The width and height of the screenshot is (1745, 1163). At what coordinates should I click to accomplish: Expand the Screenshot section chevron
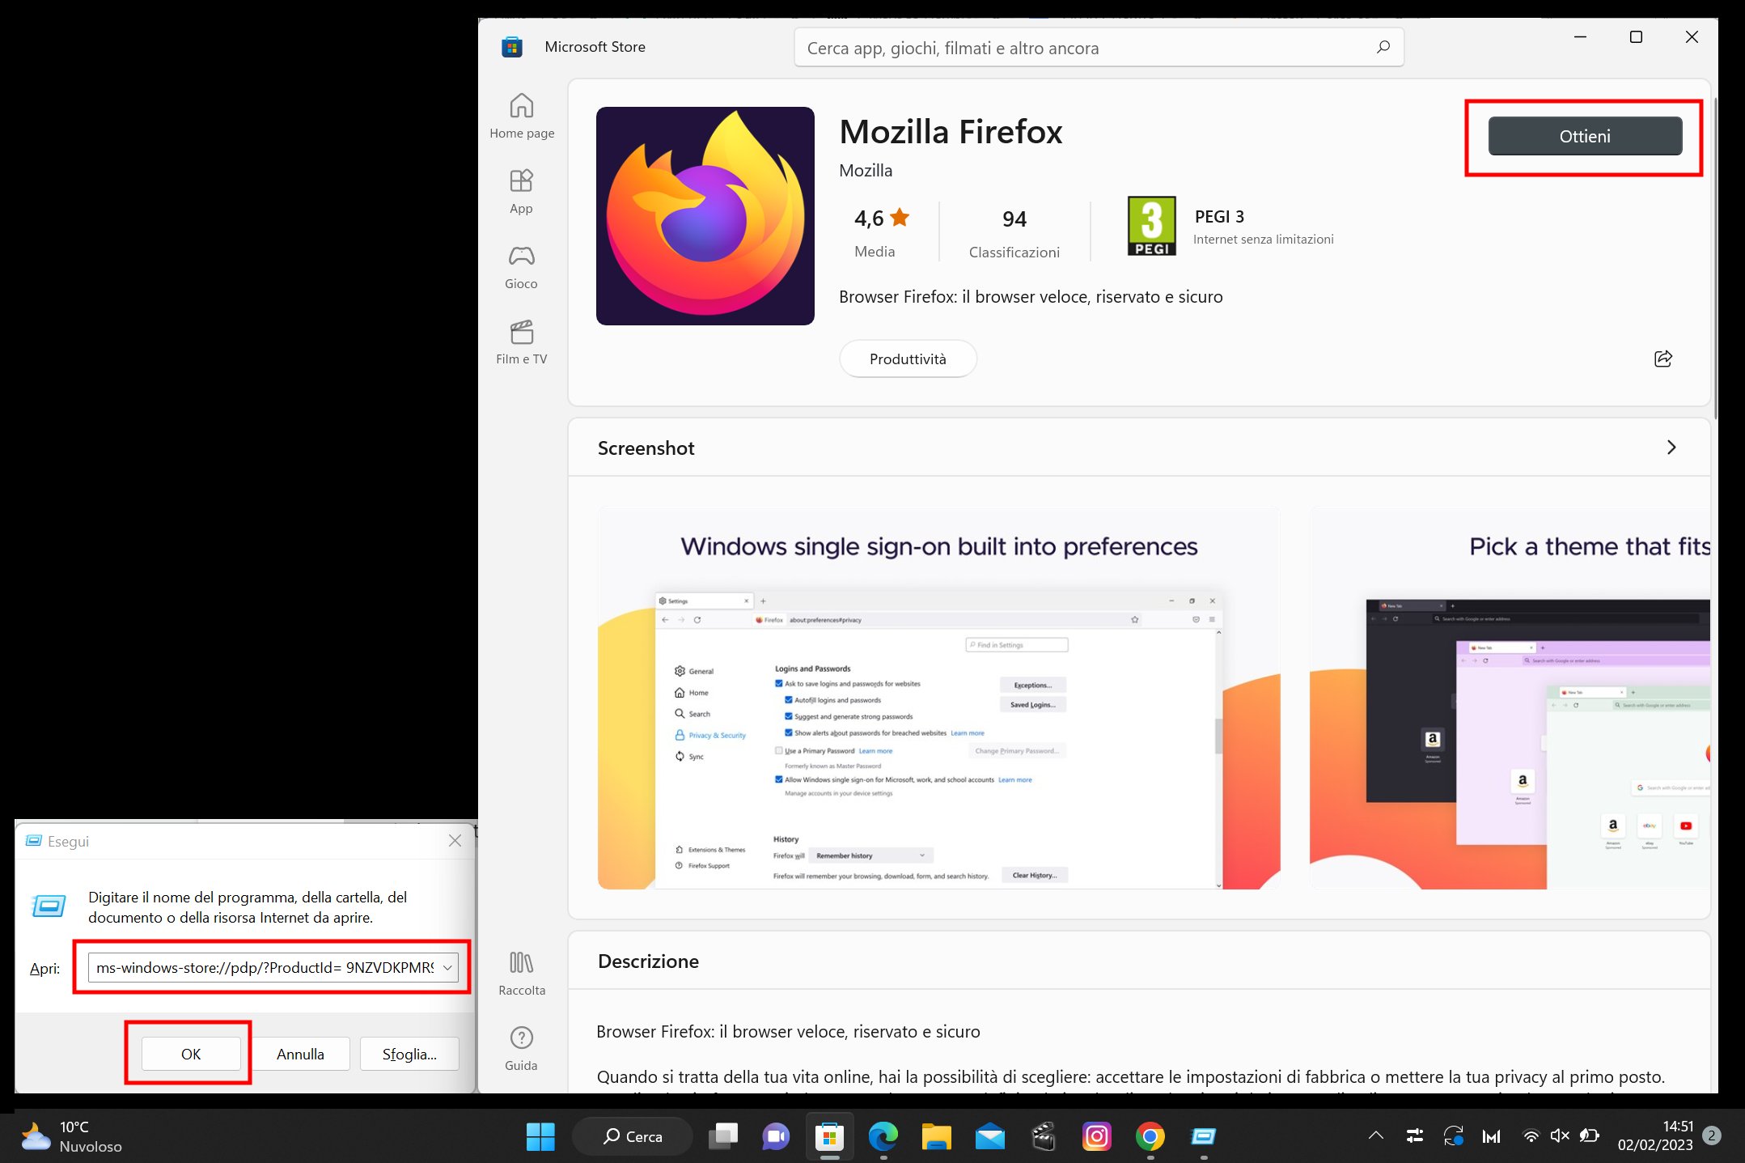(1671, 447)
